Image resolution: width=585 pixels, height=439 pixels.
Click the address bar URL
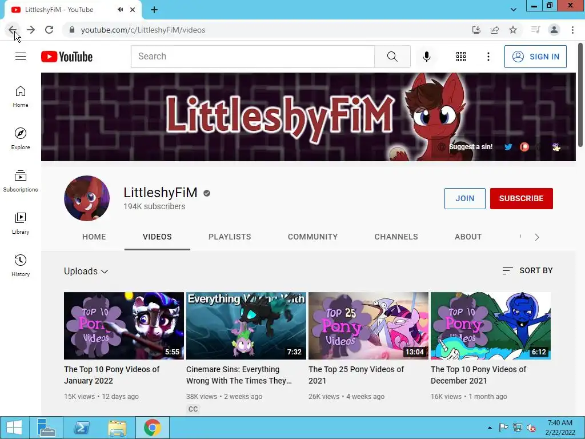tap(143, 30)
